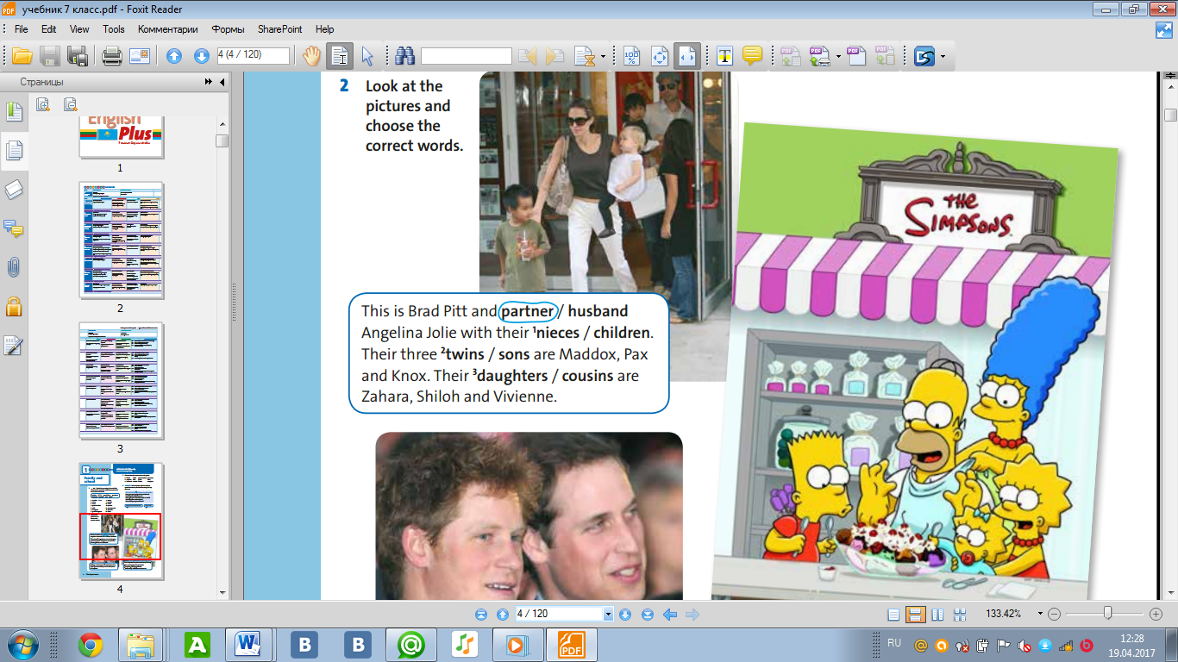Switch to Continuous page view mode

pyautogui.click(x=916, y=615)
